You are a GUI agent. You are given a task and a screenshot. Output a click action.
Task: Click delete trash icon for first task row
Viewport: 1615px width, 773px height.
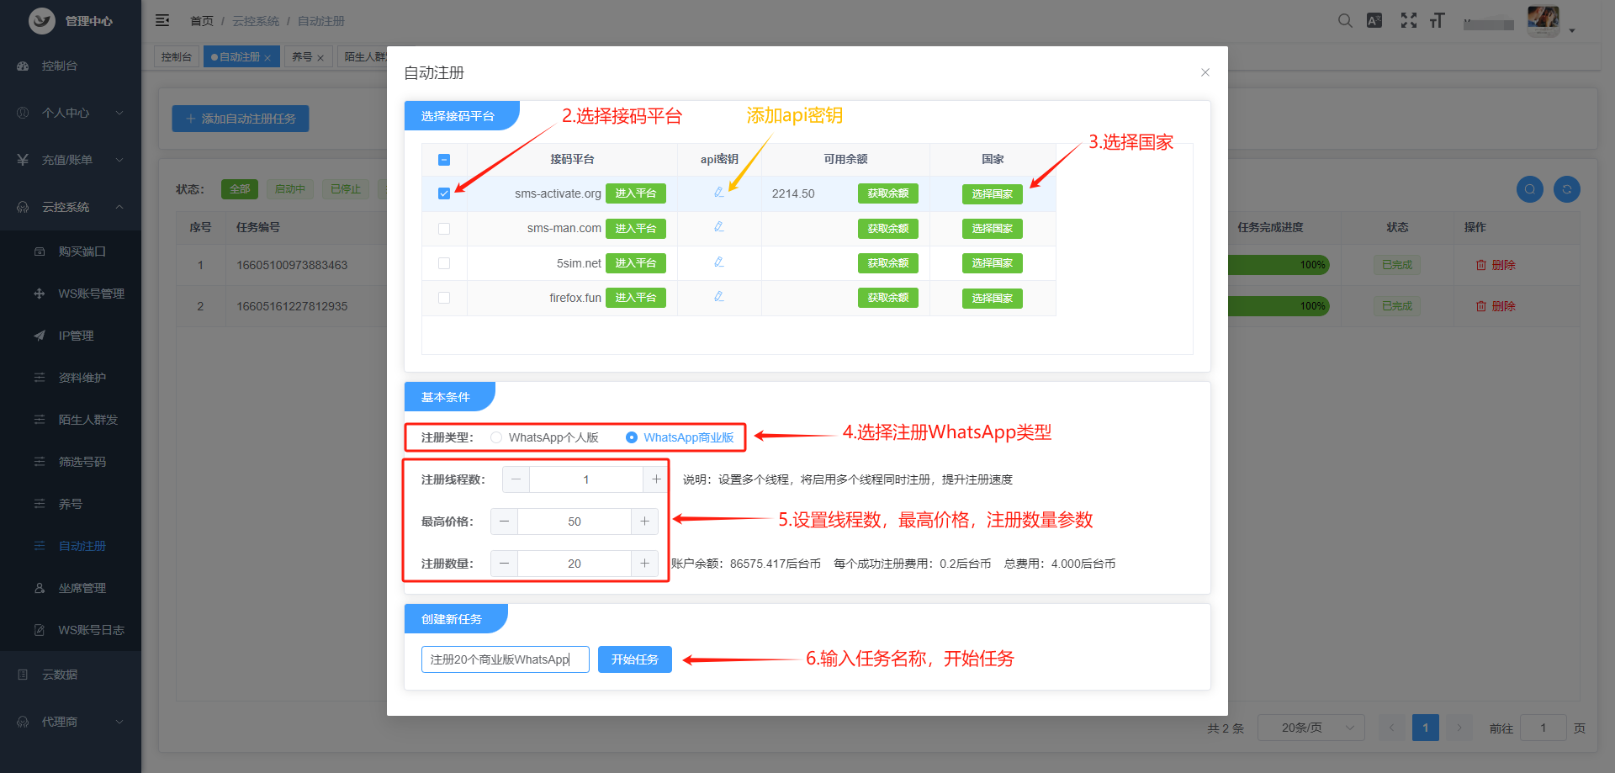(x=1481, y=265)
